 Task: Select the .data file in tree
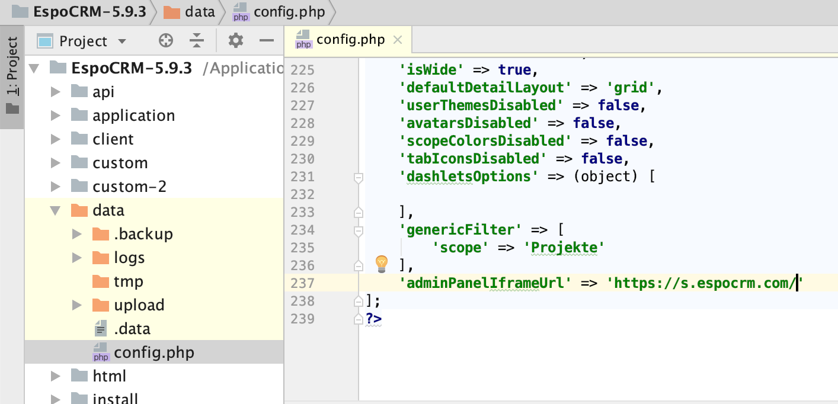point(132,329)
